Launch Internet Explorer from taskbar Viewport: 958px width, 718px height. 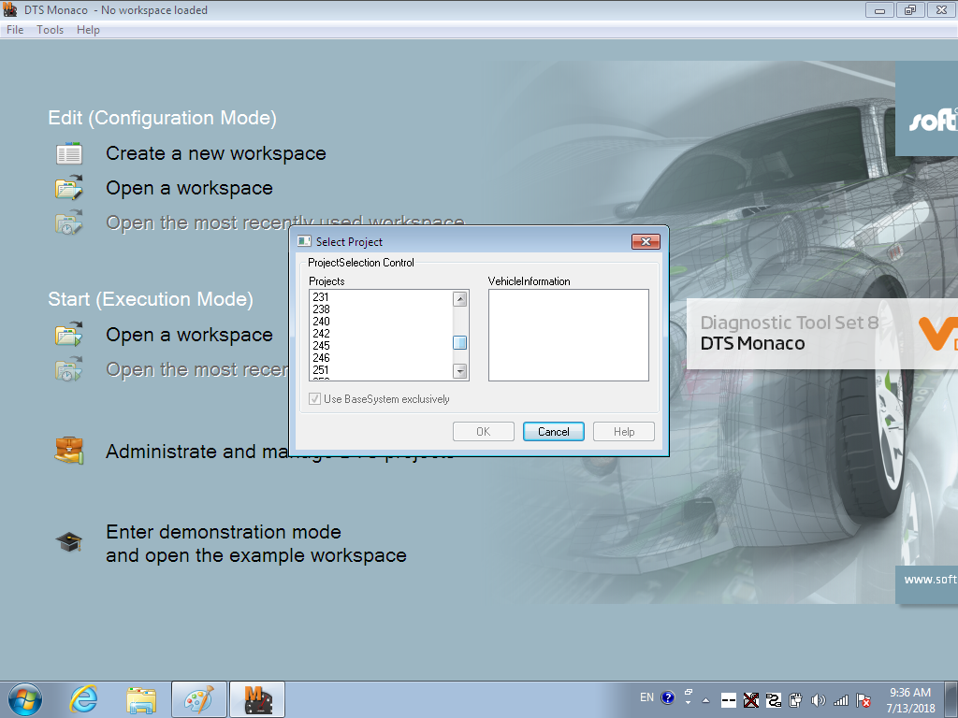coord(83,699)
